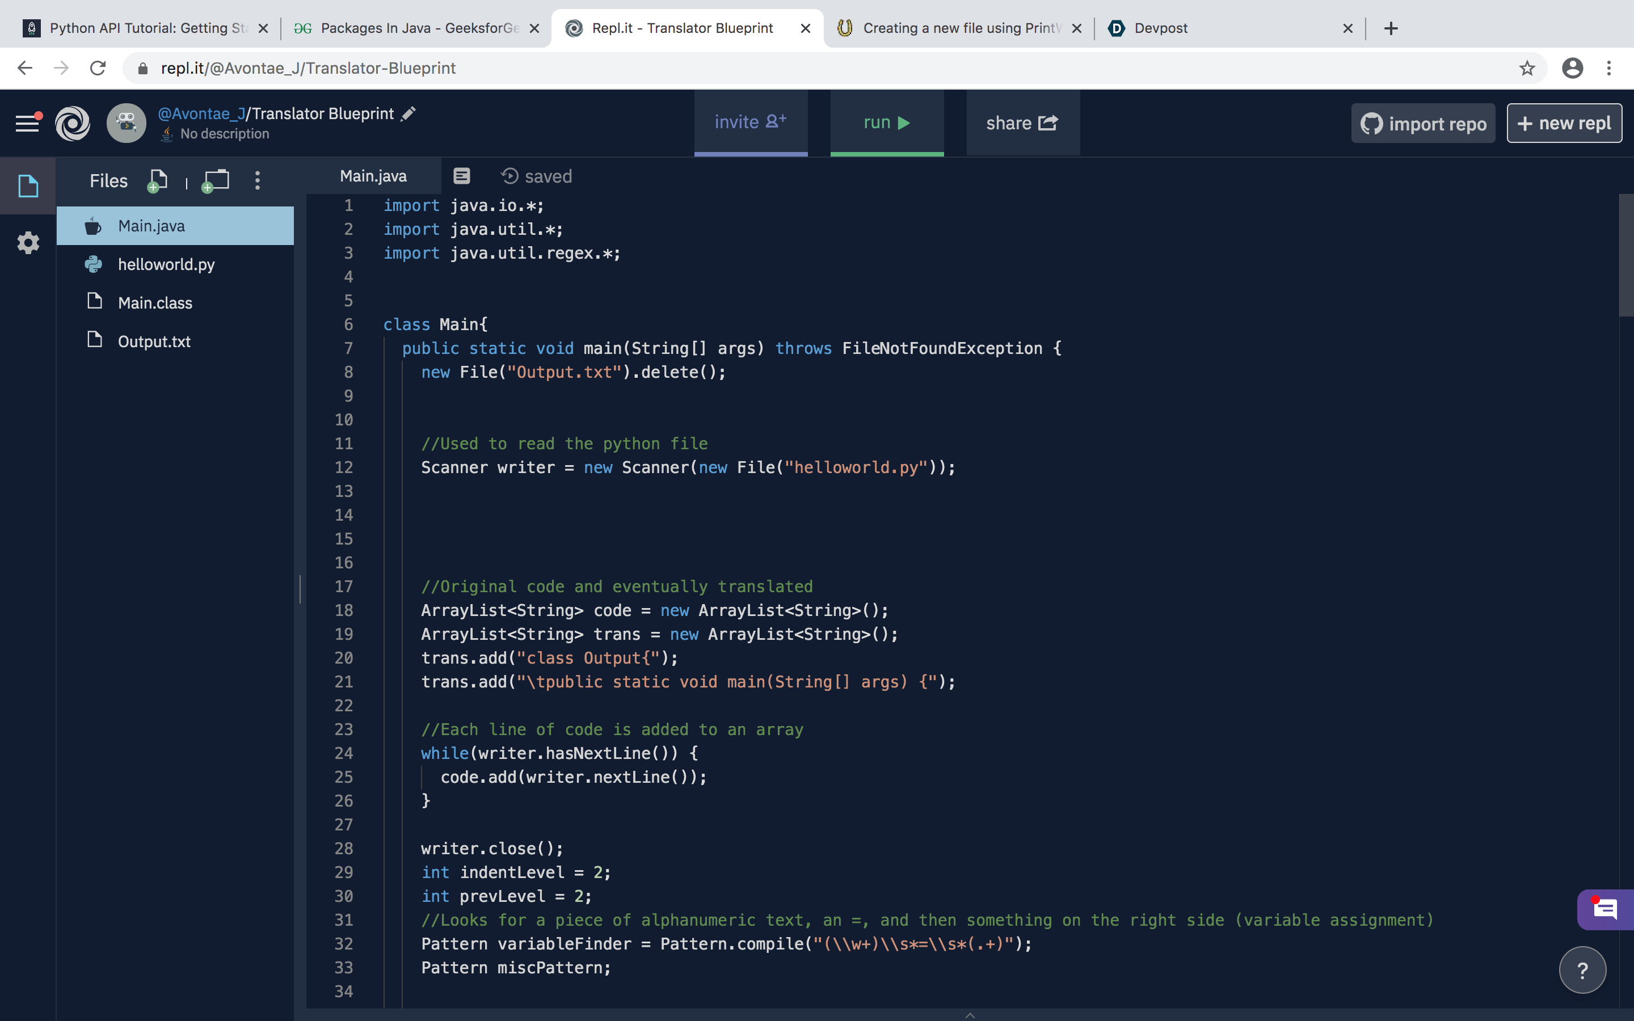Click the Repl.it spiral logo

pyautogui.click(x=73, y=123)
